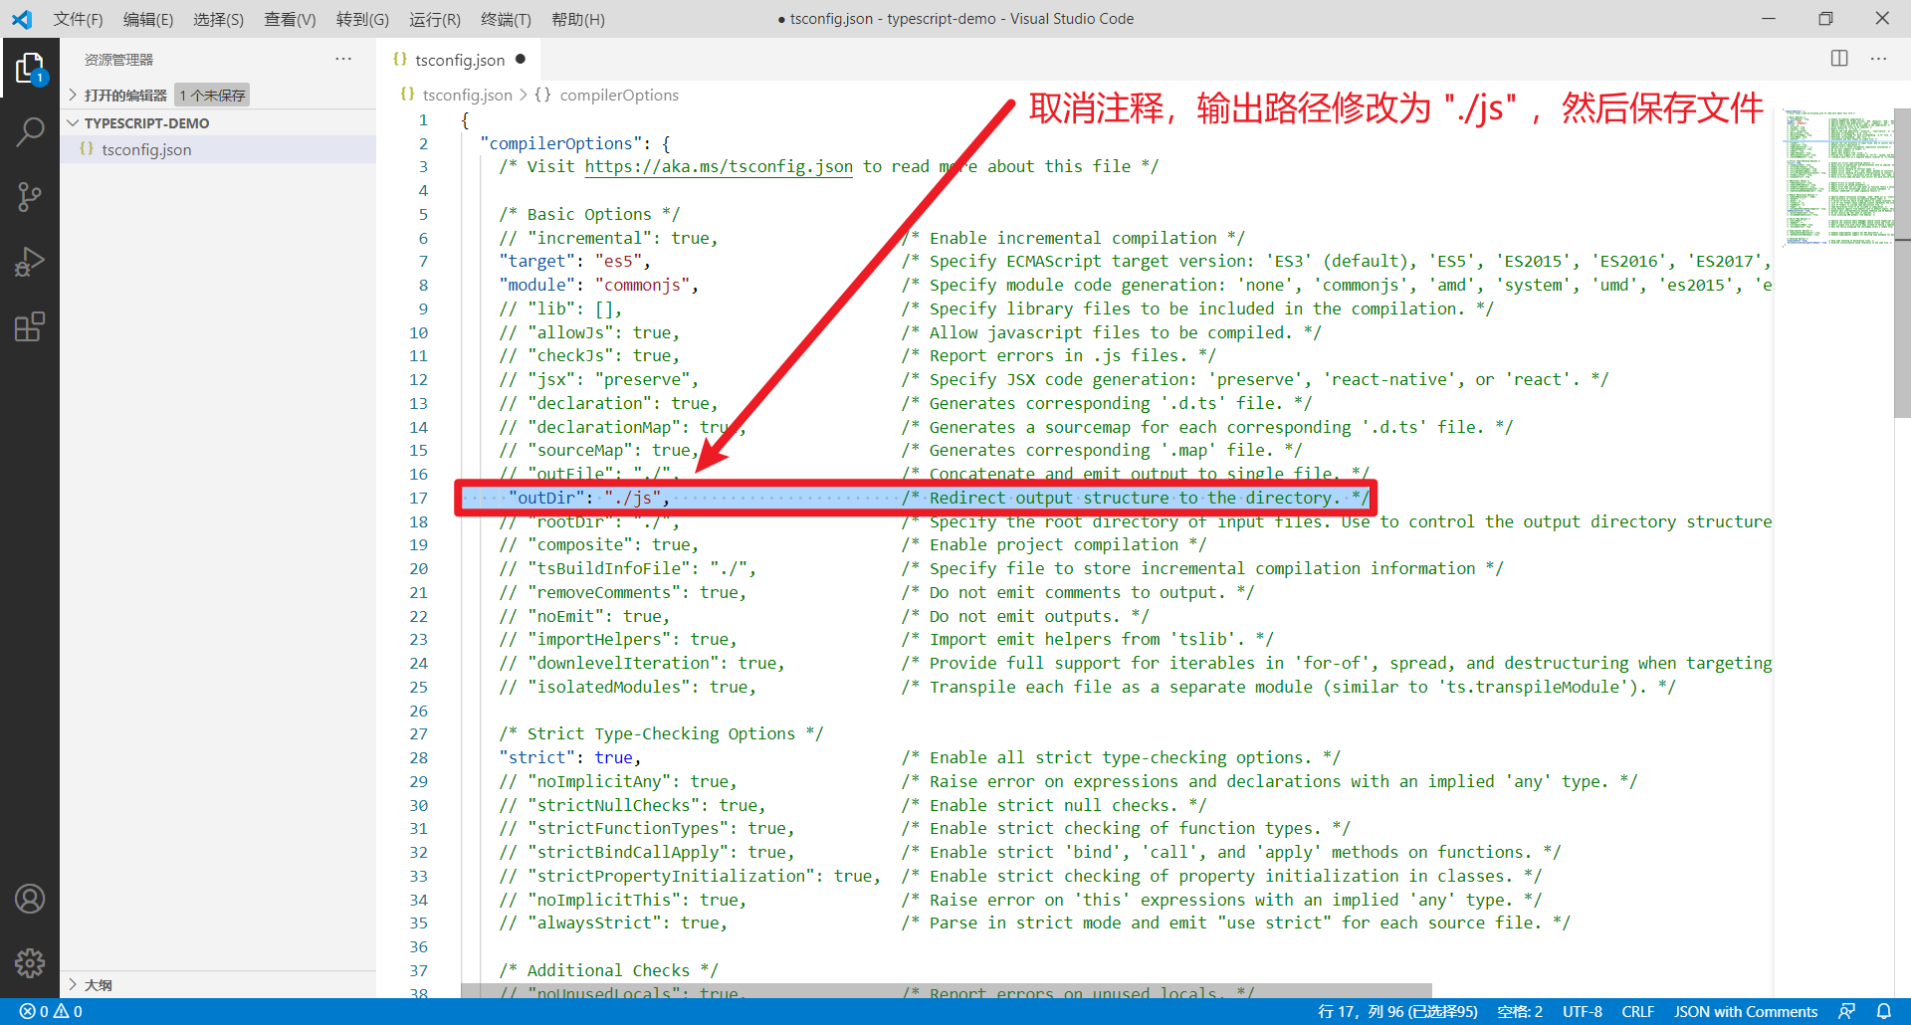Click the commented "noImplicitAny" line
This screenshot has width=1911, height=1025.
click(617, 781)
